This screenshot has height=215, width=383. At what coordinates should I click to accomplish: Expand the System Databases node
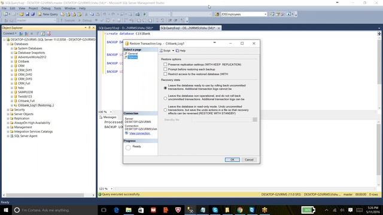[x=12, y=48]
